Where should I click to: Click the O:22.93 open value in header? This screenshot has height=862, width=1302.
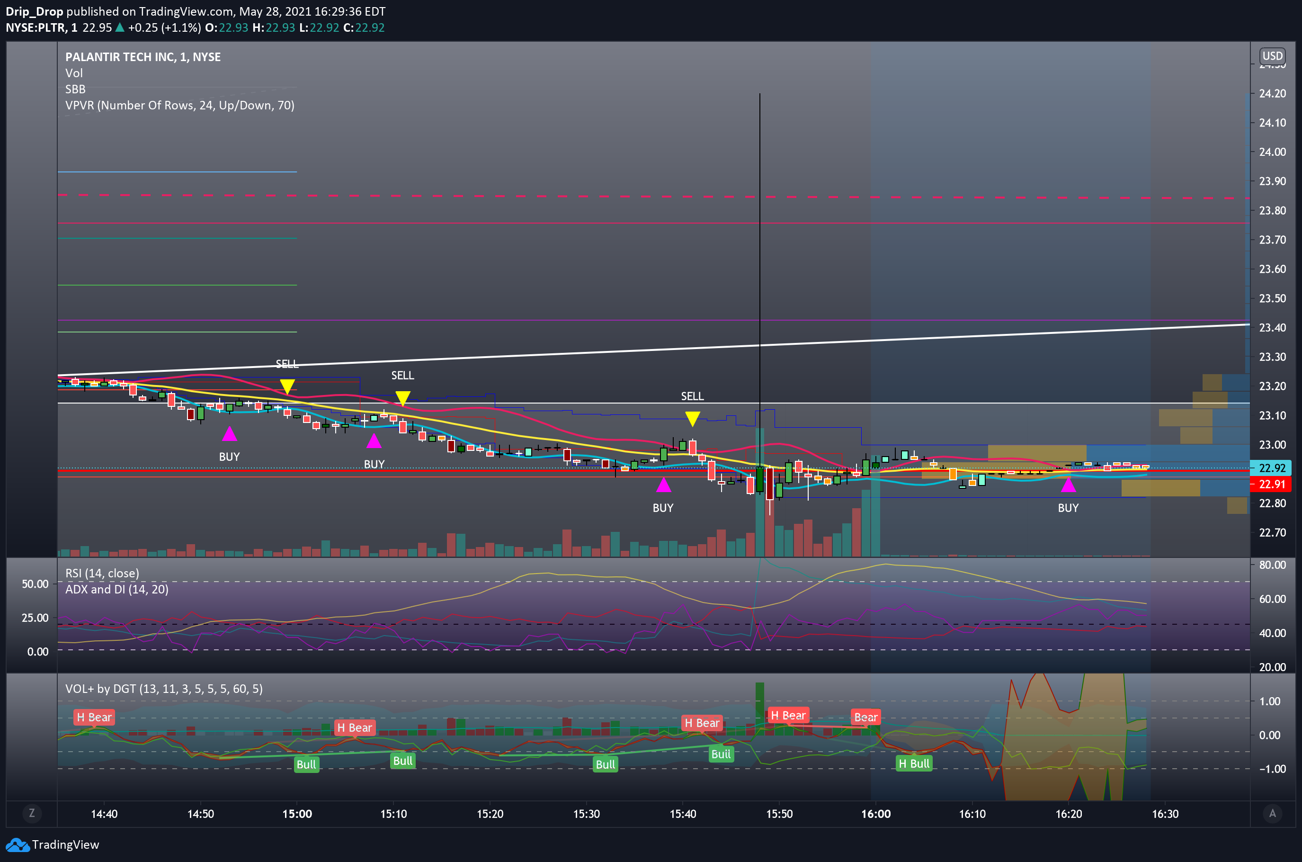(x=226, y=27)
